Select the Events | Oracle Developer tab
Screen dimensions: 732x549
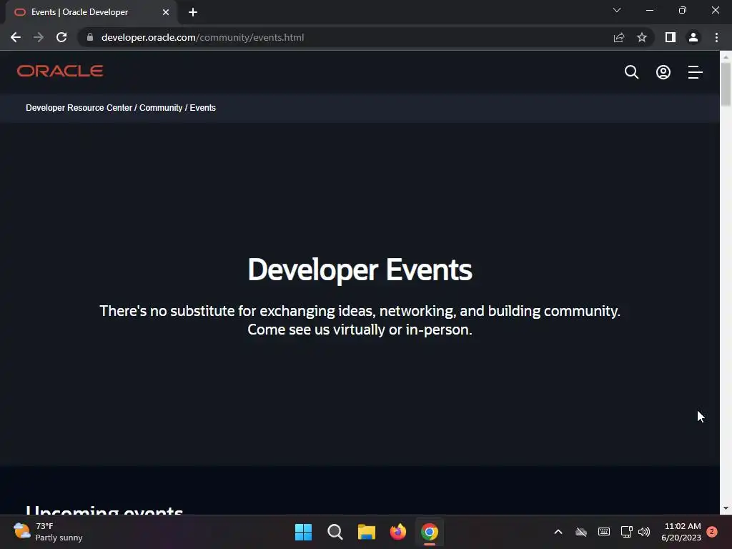point(91,12)
